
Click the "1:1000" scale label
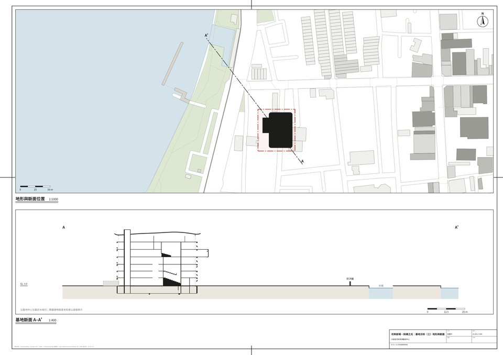(x=53, y=199)
